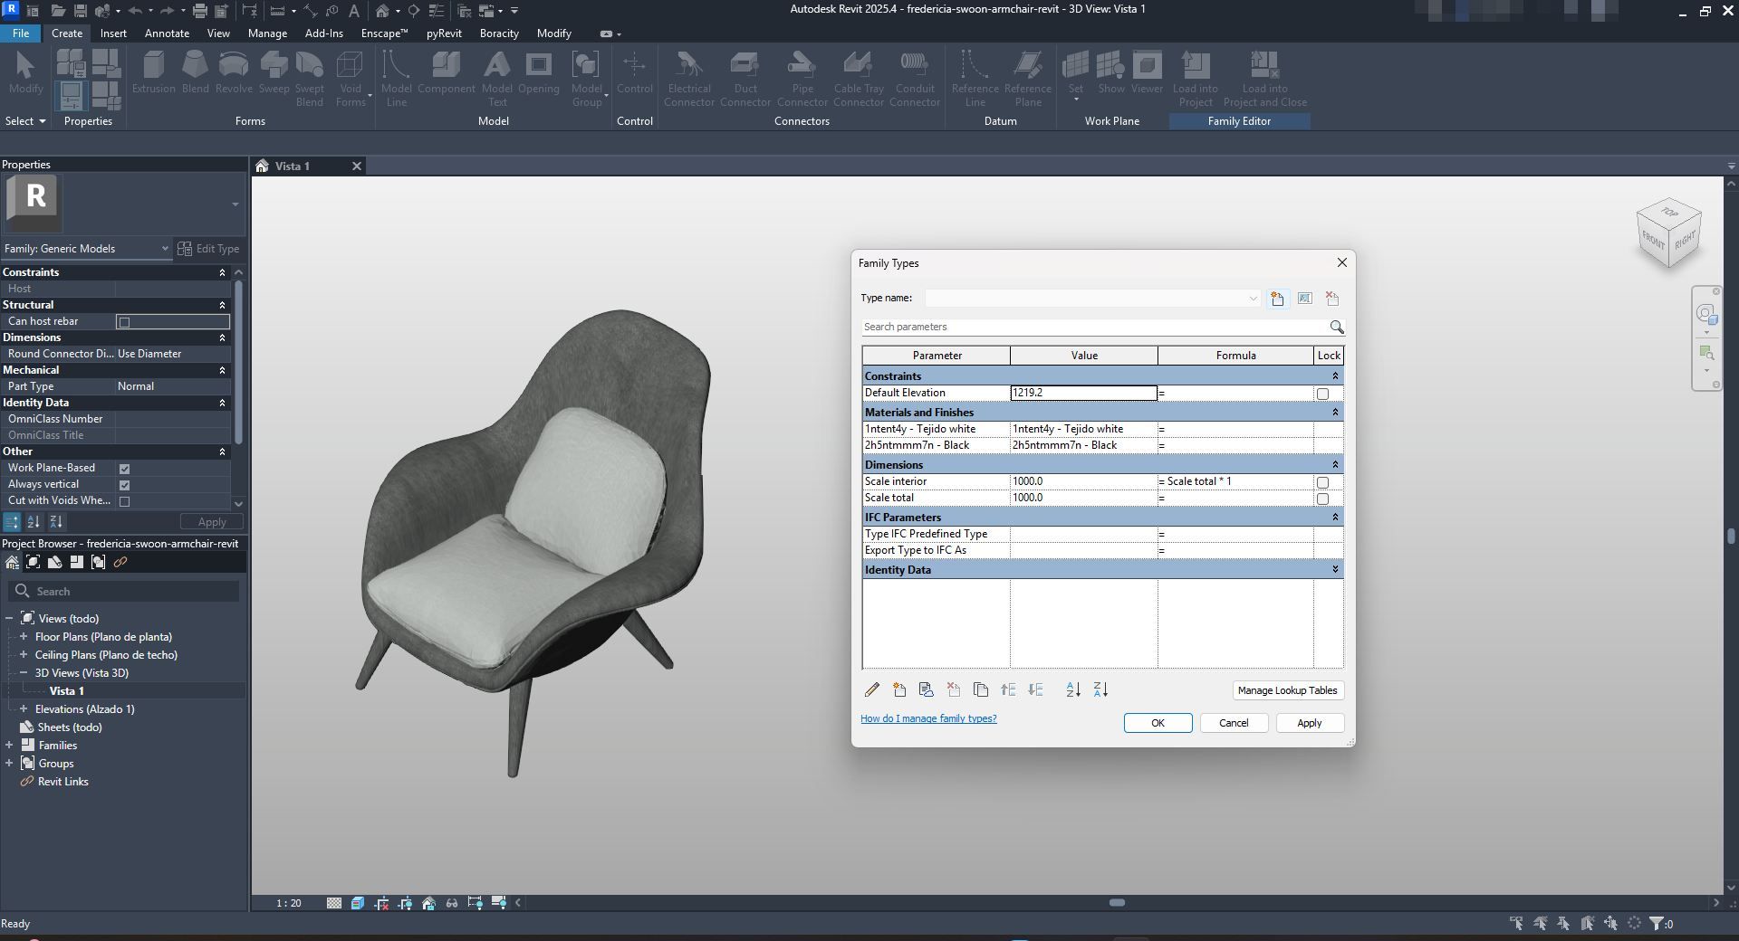Open the Manage ribbon tab
The width and height of the screenshot is (1739, 941).
(267, 33)
